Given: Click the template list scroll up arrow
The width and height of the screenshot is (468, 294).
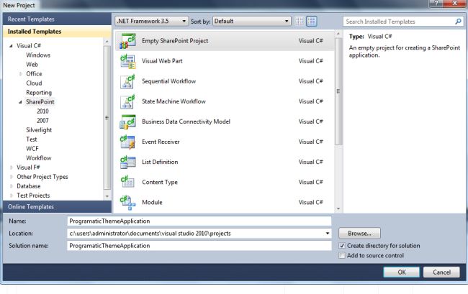Looking at the screenshot, I should (x=338, y=34).
